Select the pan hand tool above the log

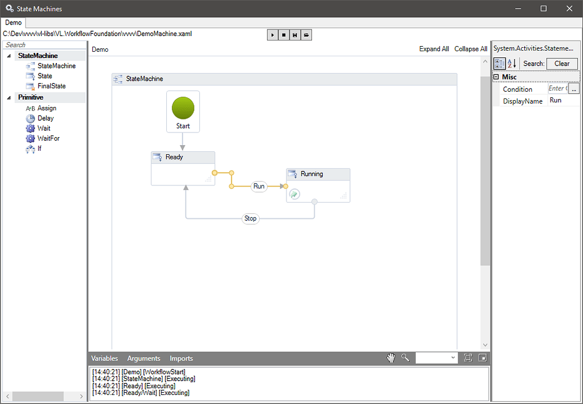click(x=391, y=357)
